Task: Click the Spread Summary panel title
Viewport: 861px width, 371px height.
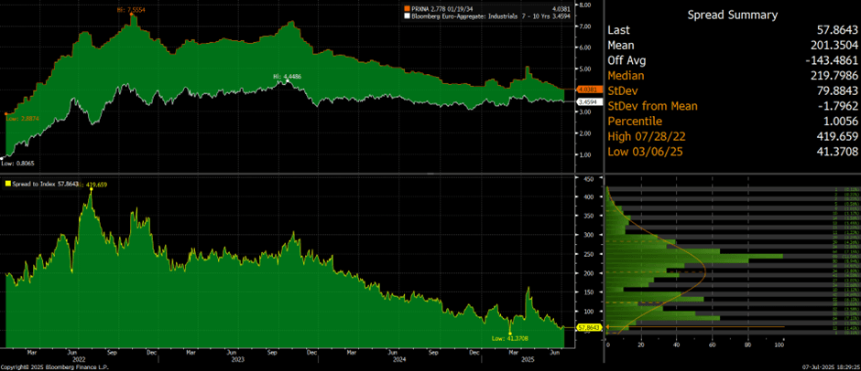Action: (x=733, y=15)
